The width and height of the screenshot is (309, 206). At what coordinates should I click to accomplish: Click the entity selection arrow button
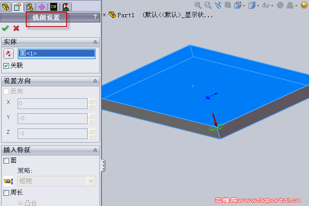9,54
